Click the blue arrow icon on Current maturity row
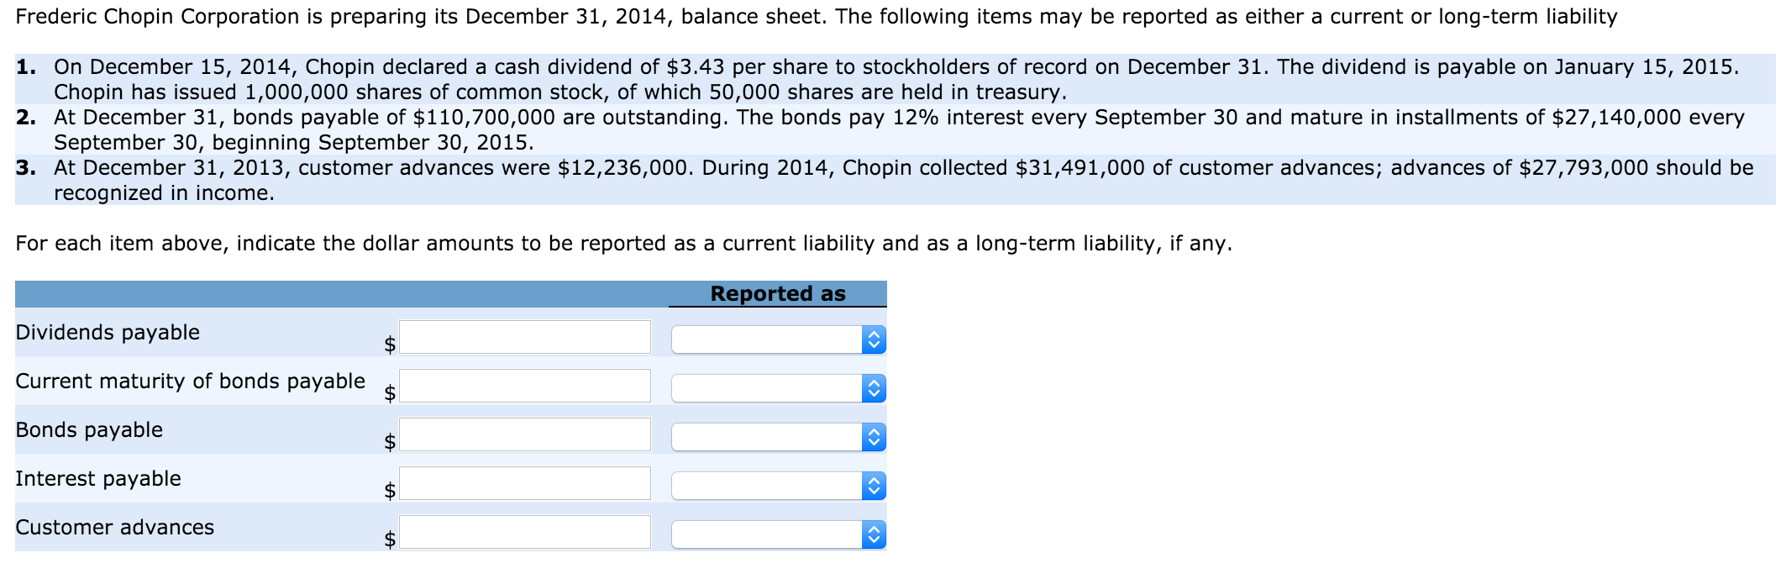Screen dimensions: 1786x563 click(x=875, y=388)
